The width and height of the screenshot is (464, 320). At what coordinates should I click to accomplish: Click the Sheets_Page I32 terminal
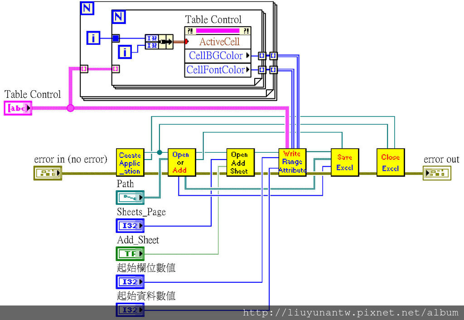click(x=130, y=226)
